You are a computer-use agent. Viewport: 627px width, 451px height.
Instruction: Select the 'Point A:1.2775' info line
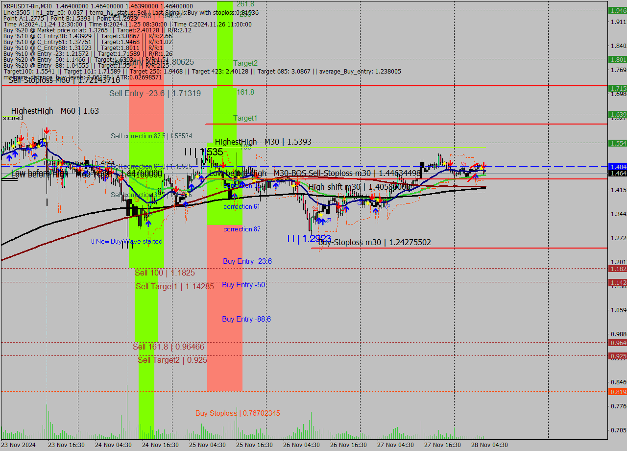[x=71, y=18]
